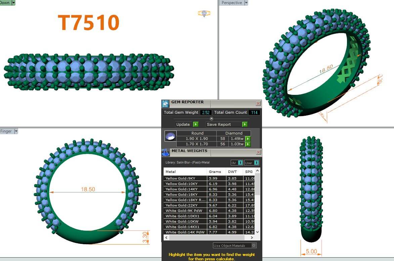Click the Metal column header
Image resolution: width=394 pixels, height=261 pixels.
point(185,172)
